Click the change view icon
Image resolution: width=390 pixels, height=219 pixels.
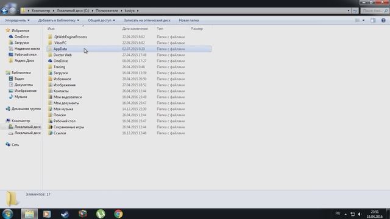(x=357, y=20)
